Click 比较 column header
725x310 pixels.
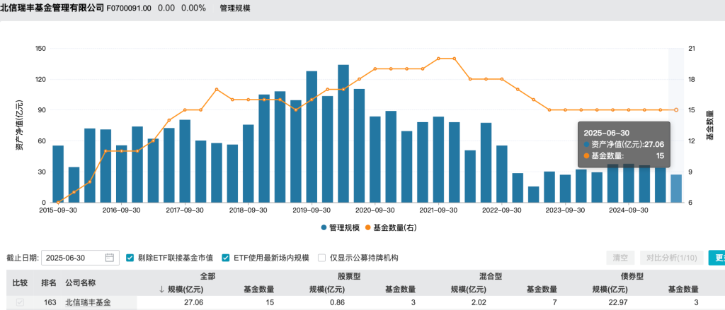pos(20,282)
